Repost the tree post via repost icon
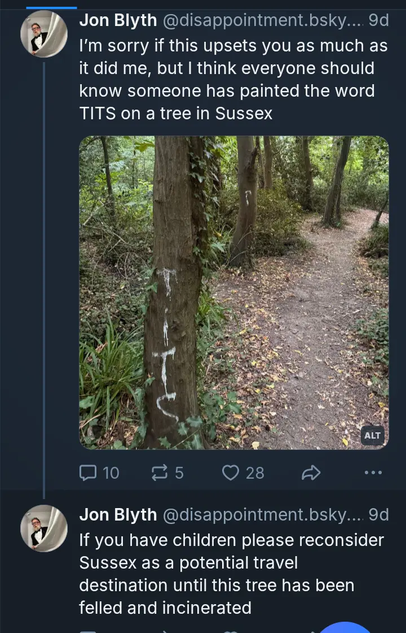This screenshot has width=406, height=633. (161, 472)
